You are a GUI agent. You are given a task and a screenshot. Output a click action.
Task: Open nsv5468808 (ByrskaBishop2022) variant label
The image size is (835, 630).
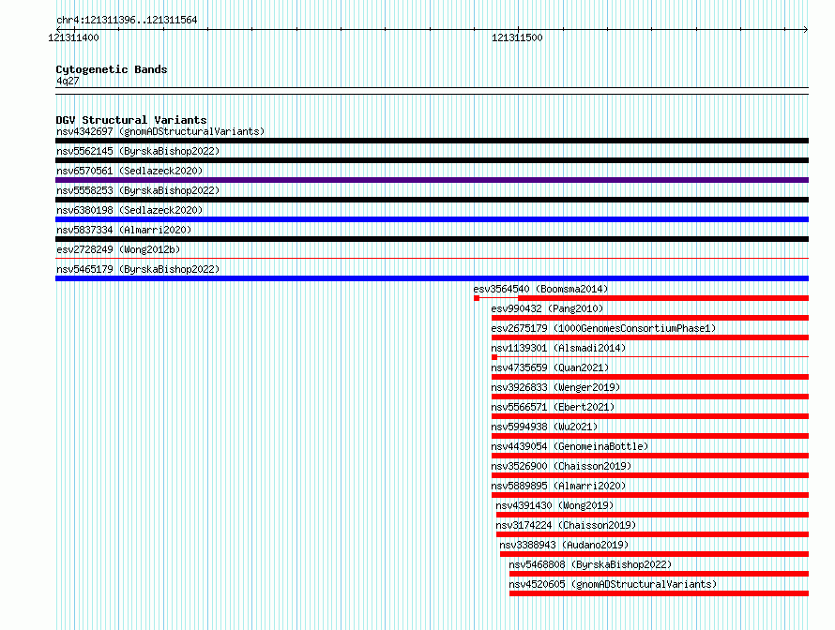coord(590,564)
